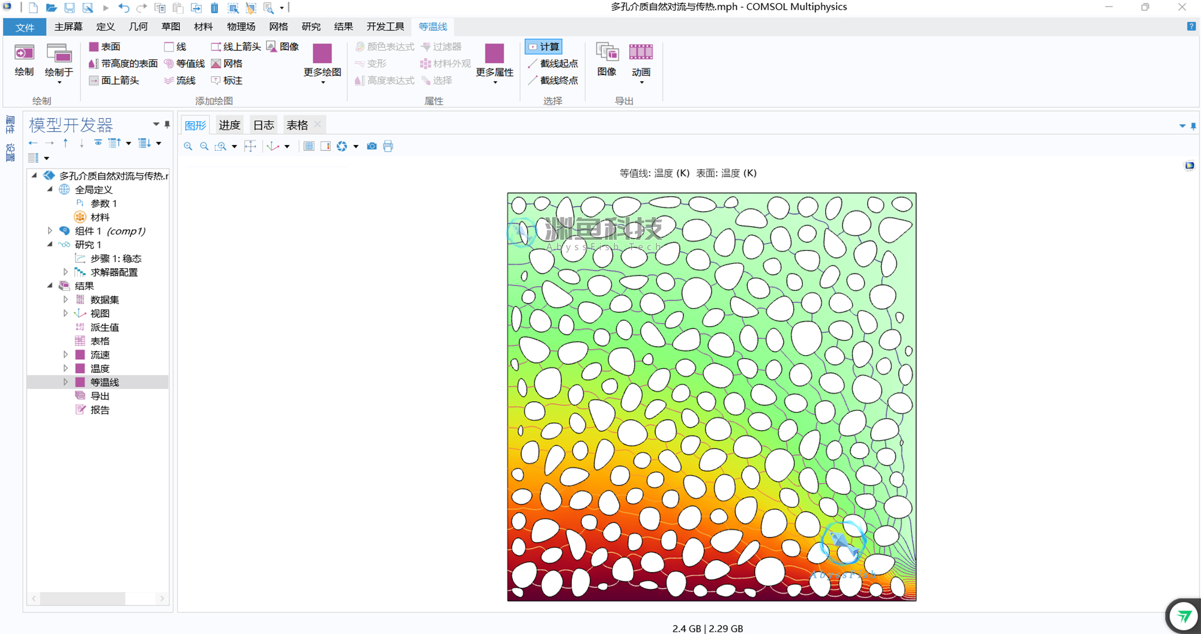
Task: Toggle the Show More Options eye icon
Action: [98, 143]
